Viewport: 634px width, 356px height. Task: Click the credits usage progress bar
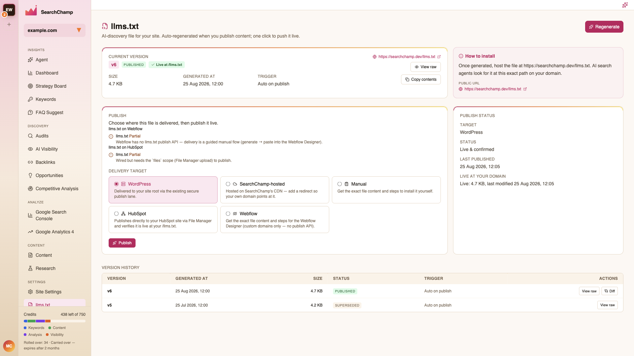coord(54,321)
